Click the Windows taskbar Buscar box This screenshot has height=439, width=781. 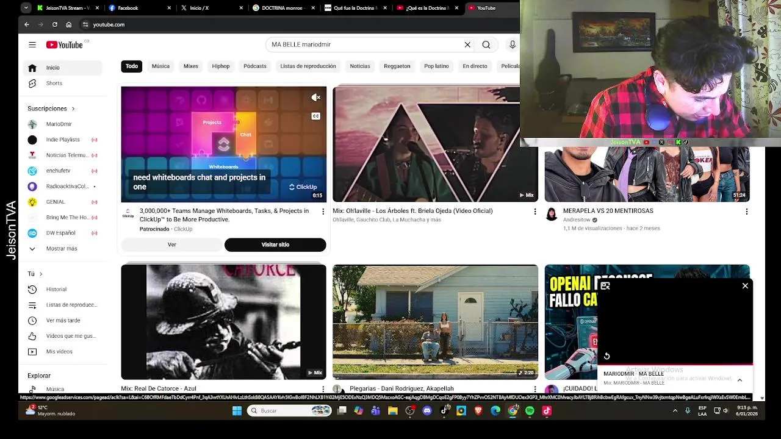[x=290, y=411]
